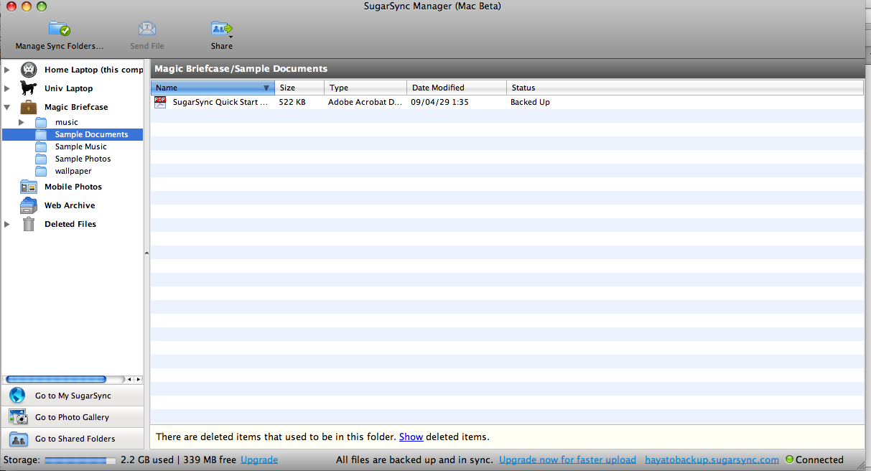Click the music folder icon
This screenshot has width=871, height=471.
tap(41, 122)
